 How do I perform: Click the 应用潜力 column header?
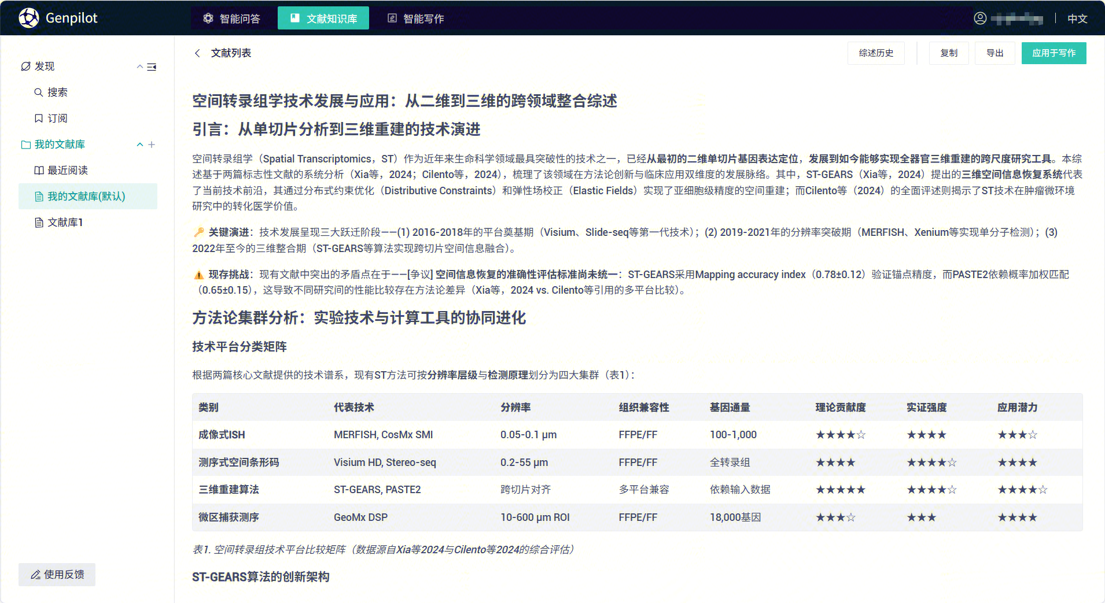click(x=1017, y=408)
